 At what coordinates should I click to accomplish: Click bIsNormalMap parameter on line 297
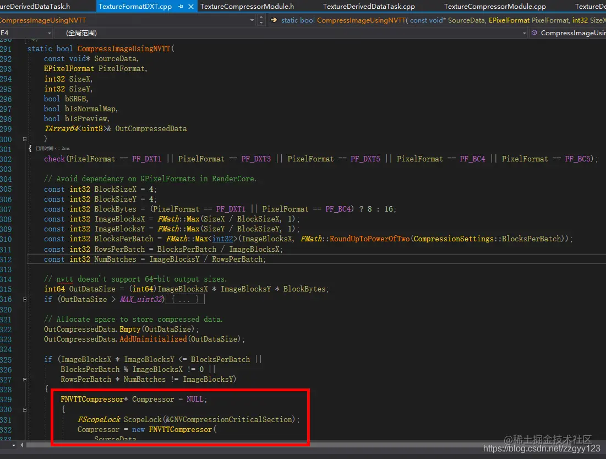(90, 109)
